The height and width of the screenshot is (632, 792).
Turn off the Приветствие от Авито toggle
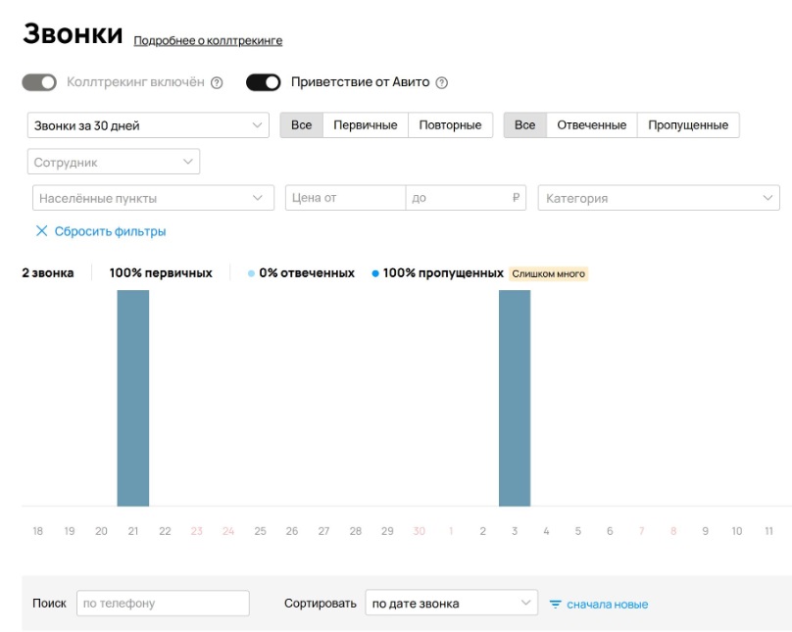[266, 83]
